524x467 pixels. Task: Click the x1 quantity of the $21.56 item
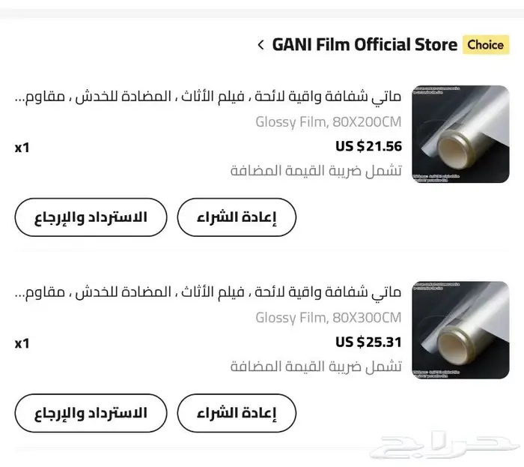click(x=22, y=147)
